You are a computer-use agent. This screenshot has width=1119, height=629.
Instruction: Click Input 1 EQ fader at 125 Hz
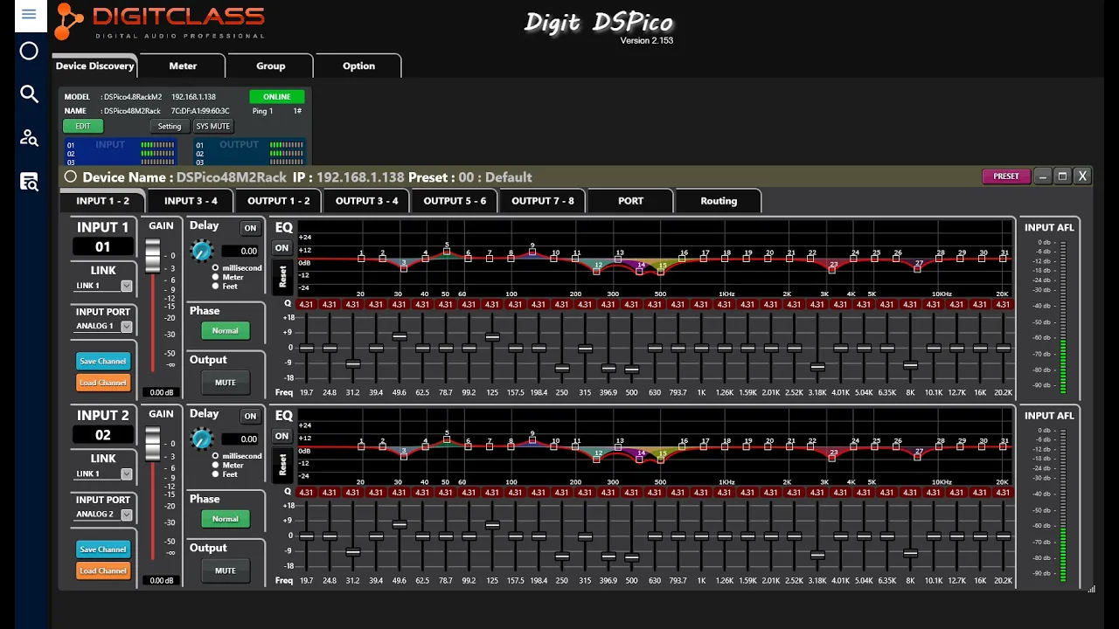coord(492,337)
